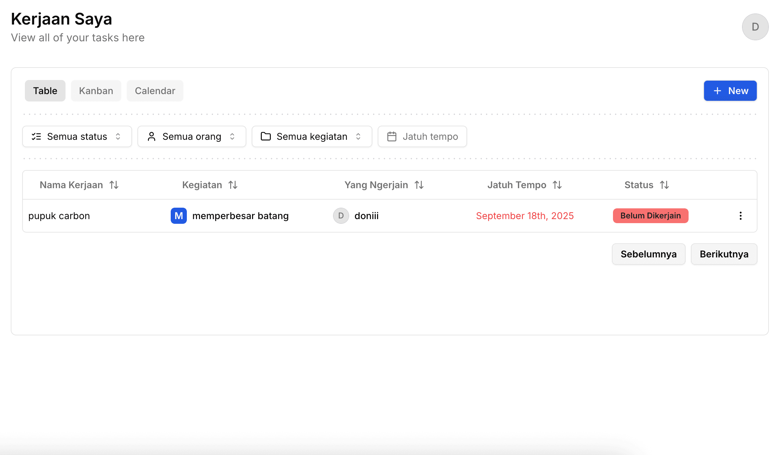Viewport: 781px width, 455px height.
Task: Open the kebab menu on pupuk carbon row
Action: [741, 216]
